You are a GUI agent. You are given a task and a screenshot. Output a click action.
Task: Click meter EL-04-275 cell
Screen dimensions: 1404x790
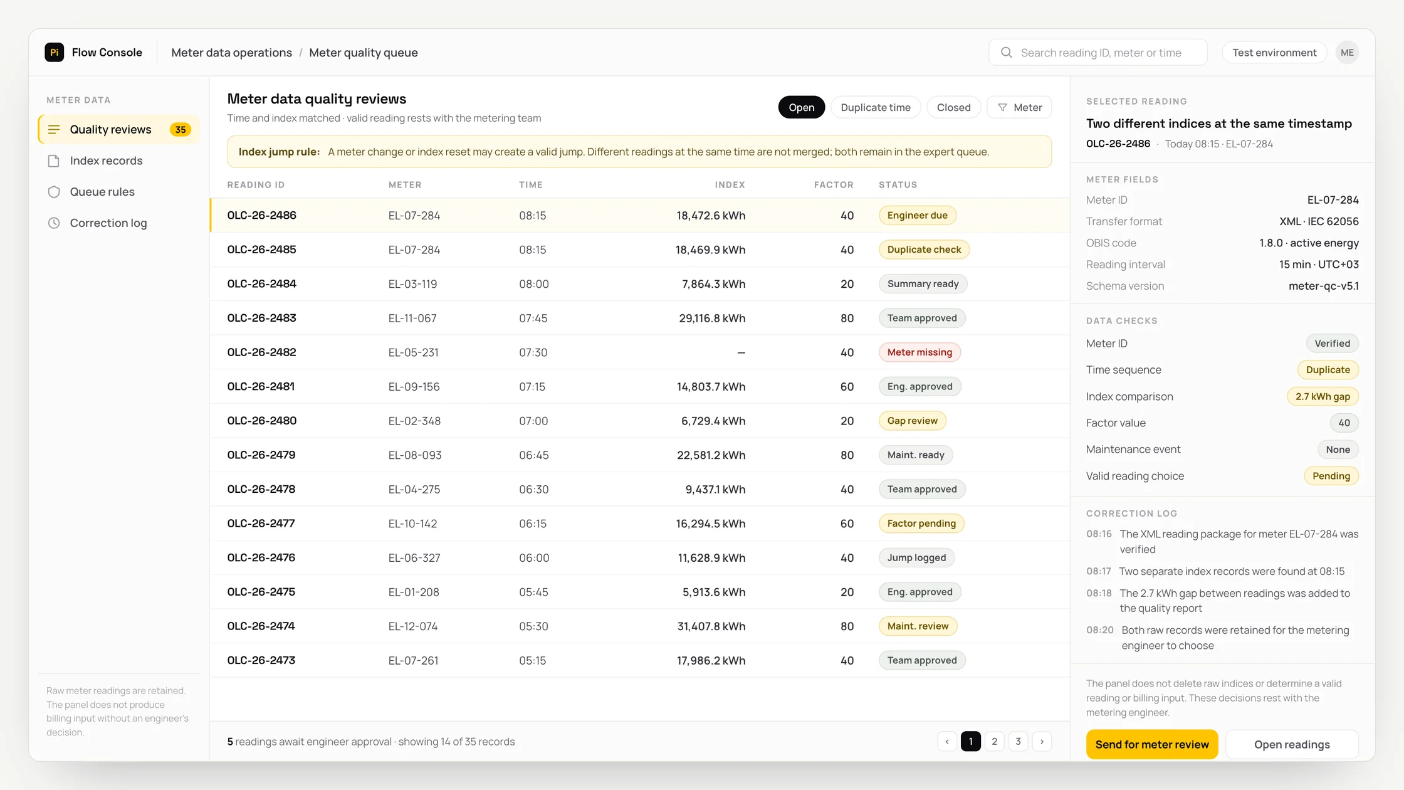pos(414,490)
